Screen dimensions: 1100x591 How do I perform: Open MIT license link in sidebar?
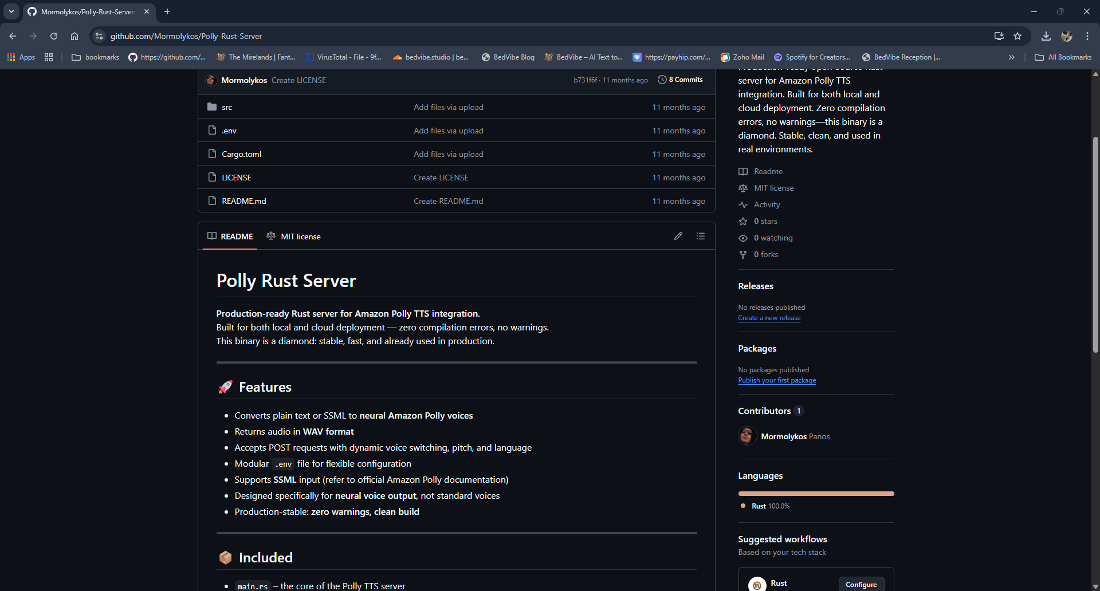click(x=773, y=188)
